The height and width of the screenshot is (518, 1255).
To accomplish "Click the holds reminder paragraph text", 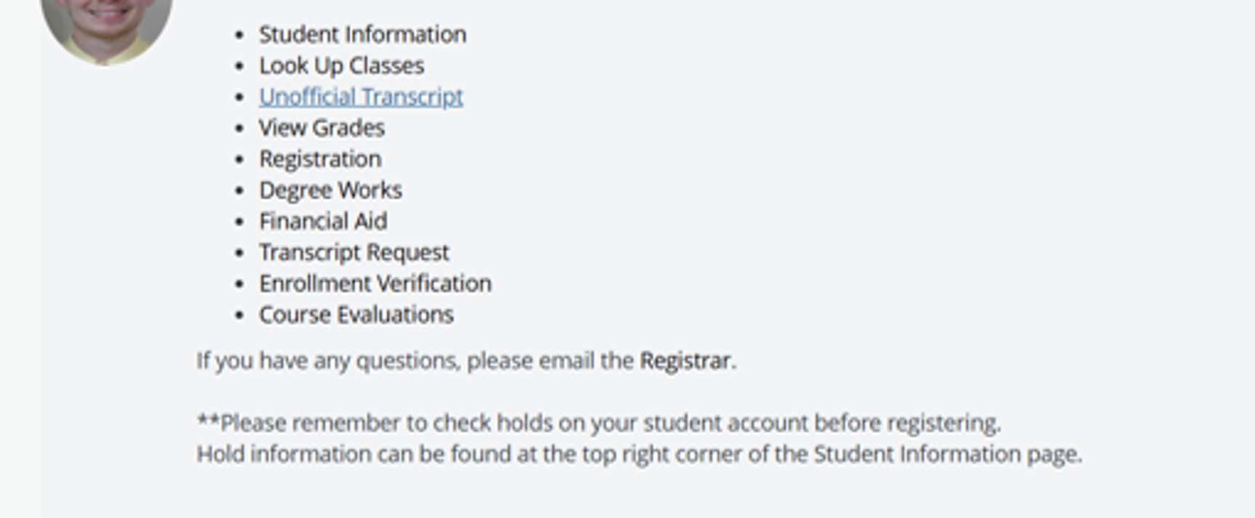I will coord(599,423).
